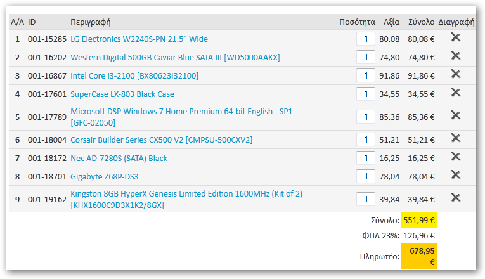The width and height of the screenshot is (485, 279).
Task: Edit quantity field for Western Digital drive
Action: click(x=366, y=57)
